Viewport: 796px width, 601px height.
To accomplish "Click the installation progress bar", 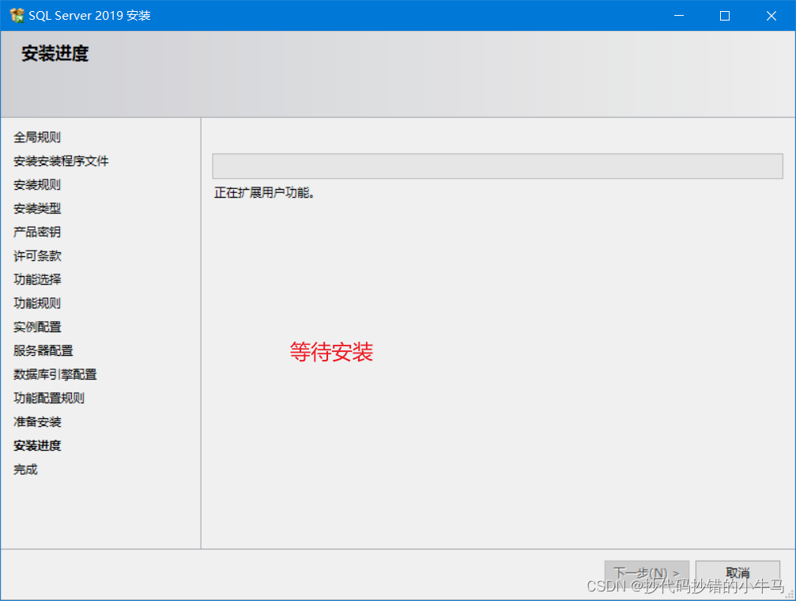I will tap(497, 166).
